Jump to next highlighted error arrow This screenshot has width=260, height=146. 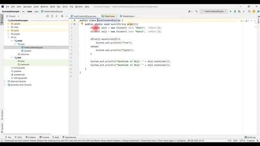pos(255,21)
